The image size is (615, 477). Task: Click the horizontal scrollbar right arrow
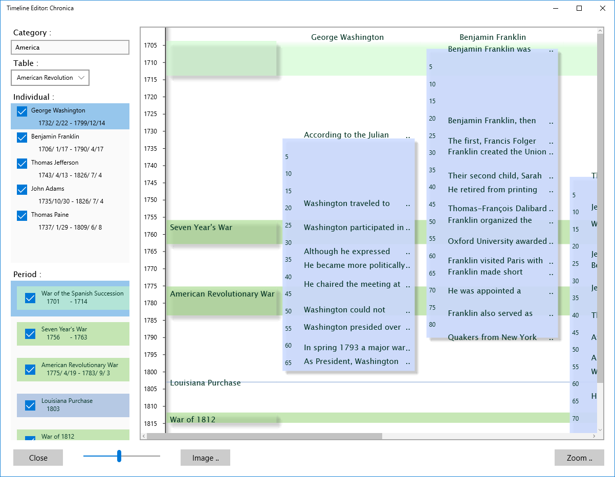tap(594, 436)
